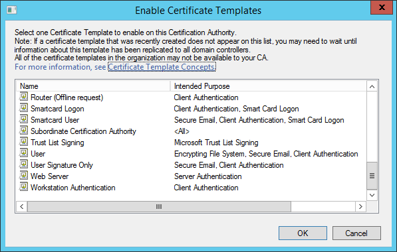Viewport: 397px width, 252px height.
Task: Select the Smartcard Logon template name
Action: point(57,109)
